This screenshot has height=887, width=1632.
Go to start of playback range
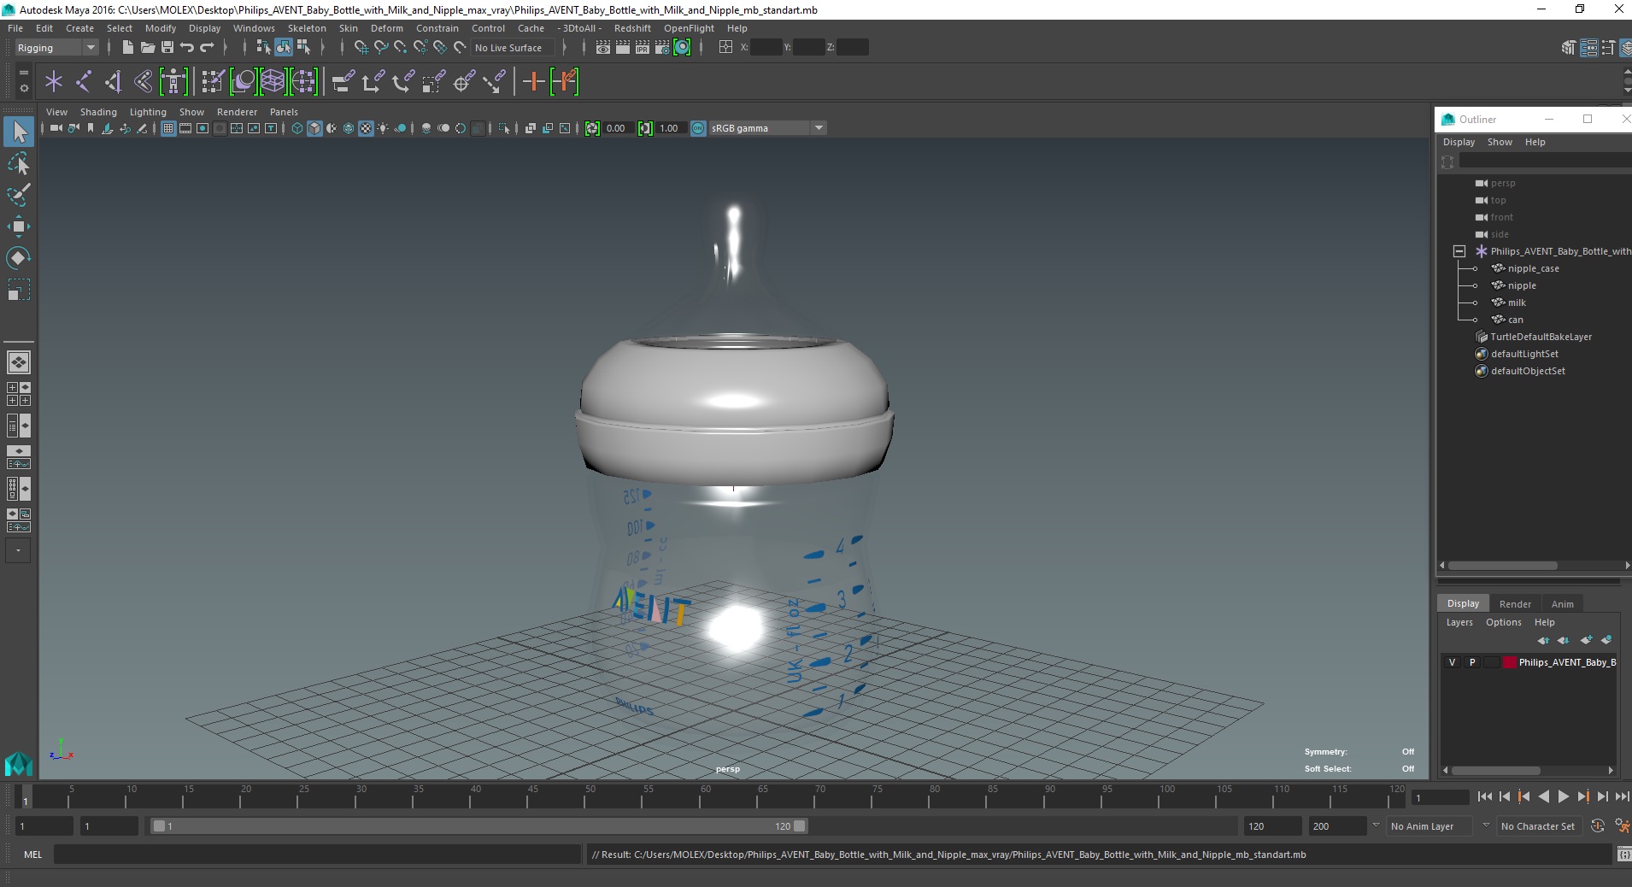1484,796
